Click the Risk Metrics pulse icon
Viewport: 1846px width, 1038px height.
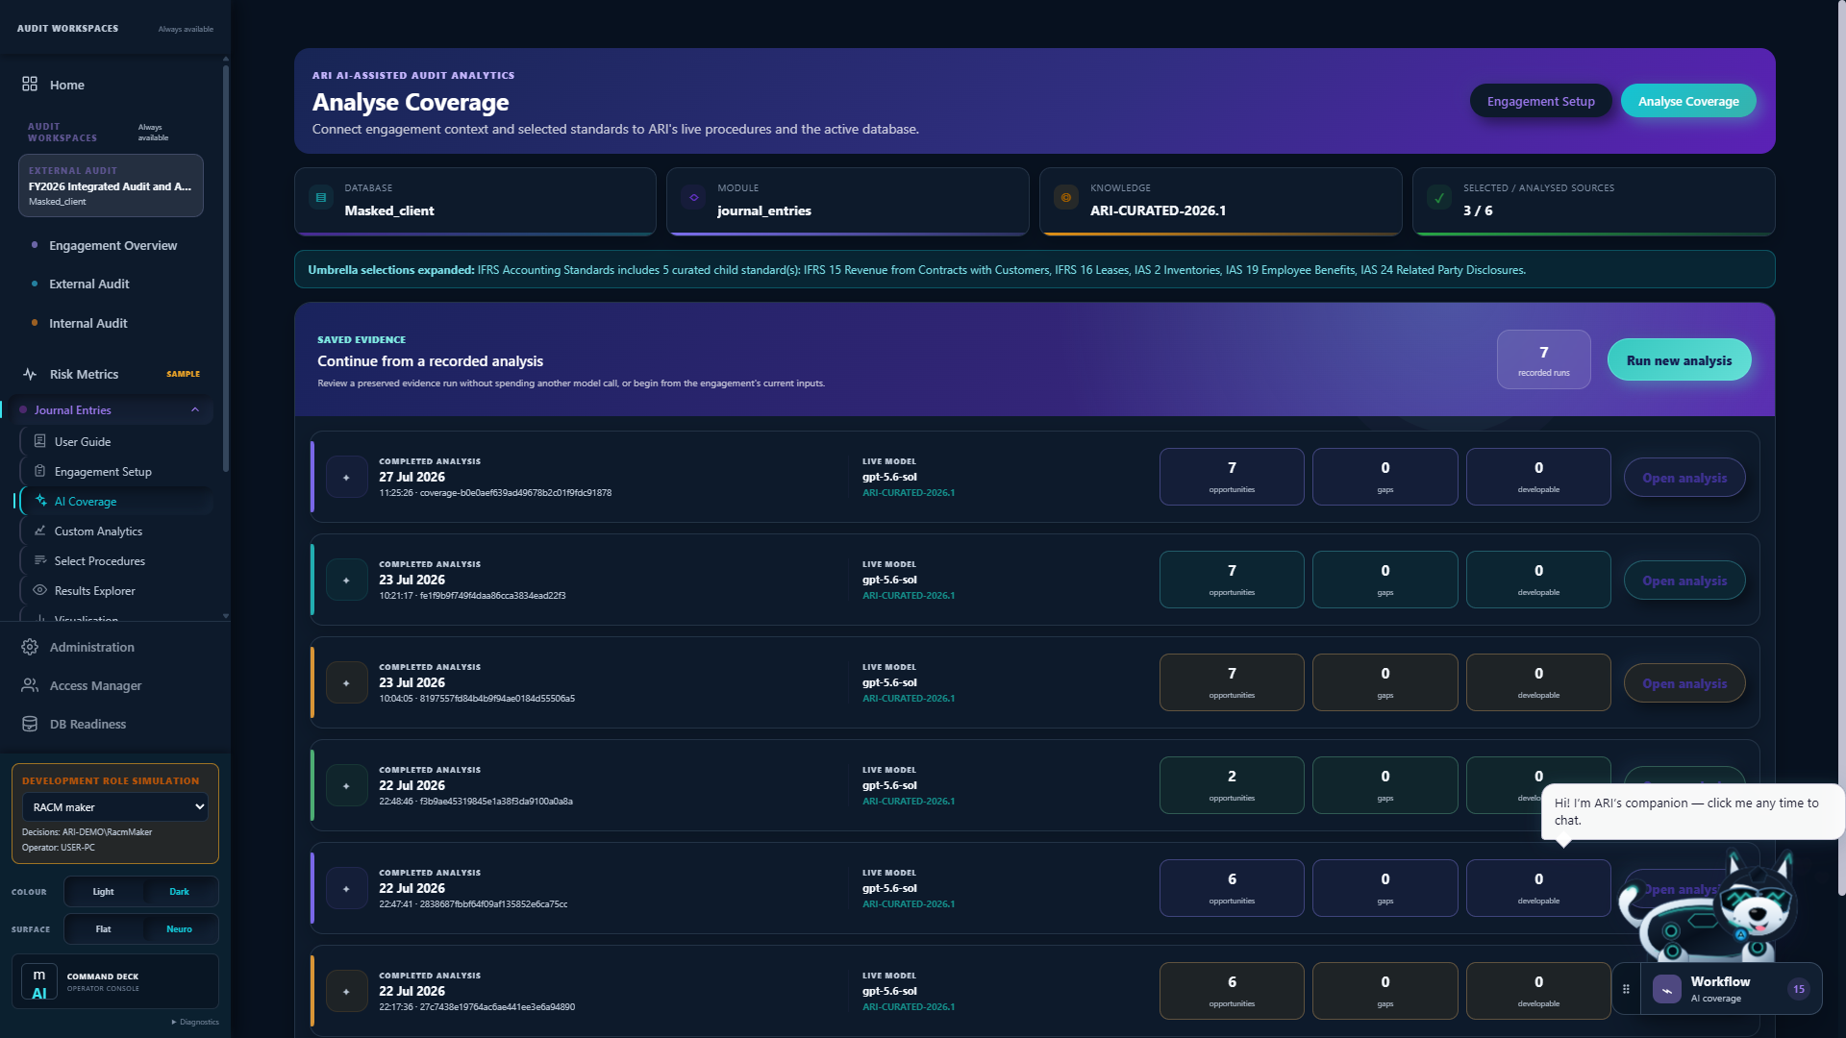30,374
